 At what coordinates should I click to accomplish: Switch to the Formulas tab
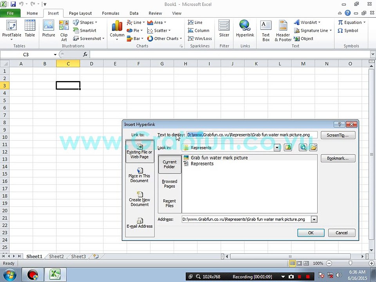point(110,13)
